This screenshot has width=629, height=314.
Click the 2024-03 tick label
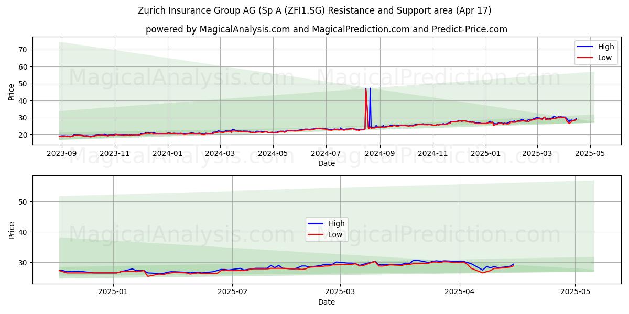point(220,153)
